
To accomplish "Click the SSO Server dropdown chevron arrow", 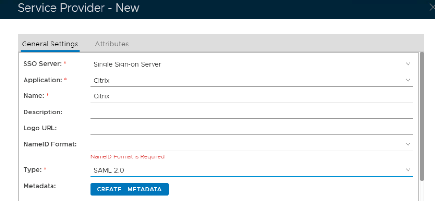I will coord(408,64).
